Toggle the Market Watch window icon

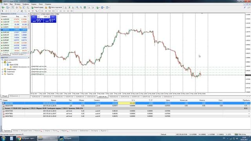tap(13, 7)
